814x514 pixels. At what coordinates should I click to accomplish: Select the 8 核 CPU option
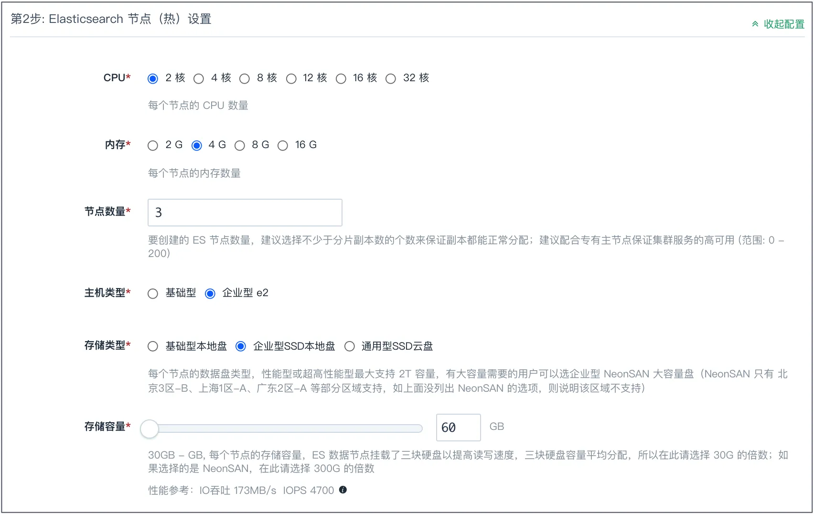click(x=245, y=78)
